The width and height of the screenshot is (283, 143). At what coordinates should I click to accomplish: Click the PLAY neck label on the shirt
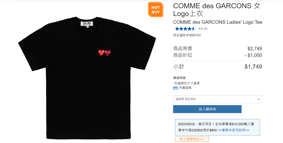click(x=88, y=24)
